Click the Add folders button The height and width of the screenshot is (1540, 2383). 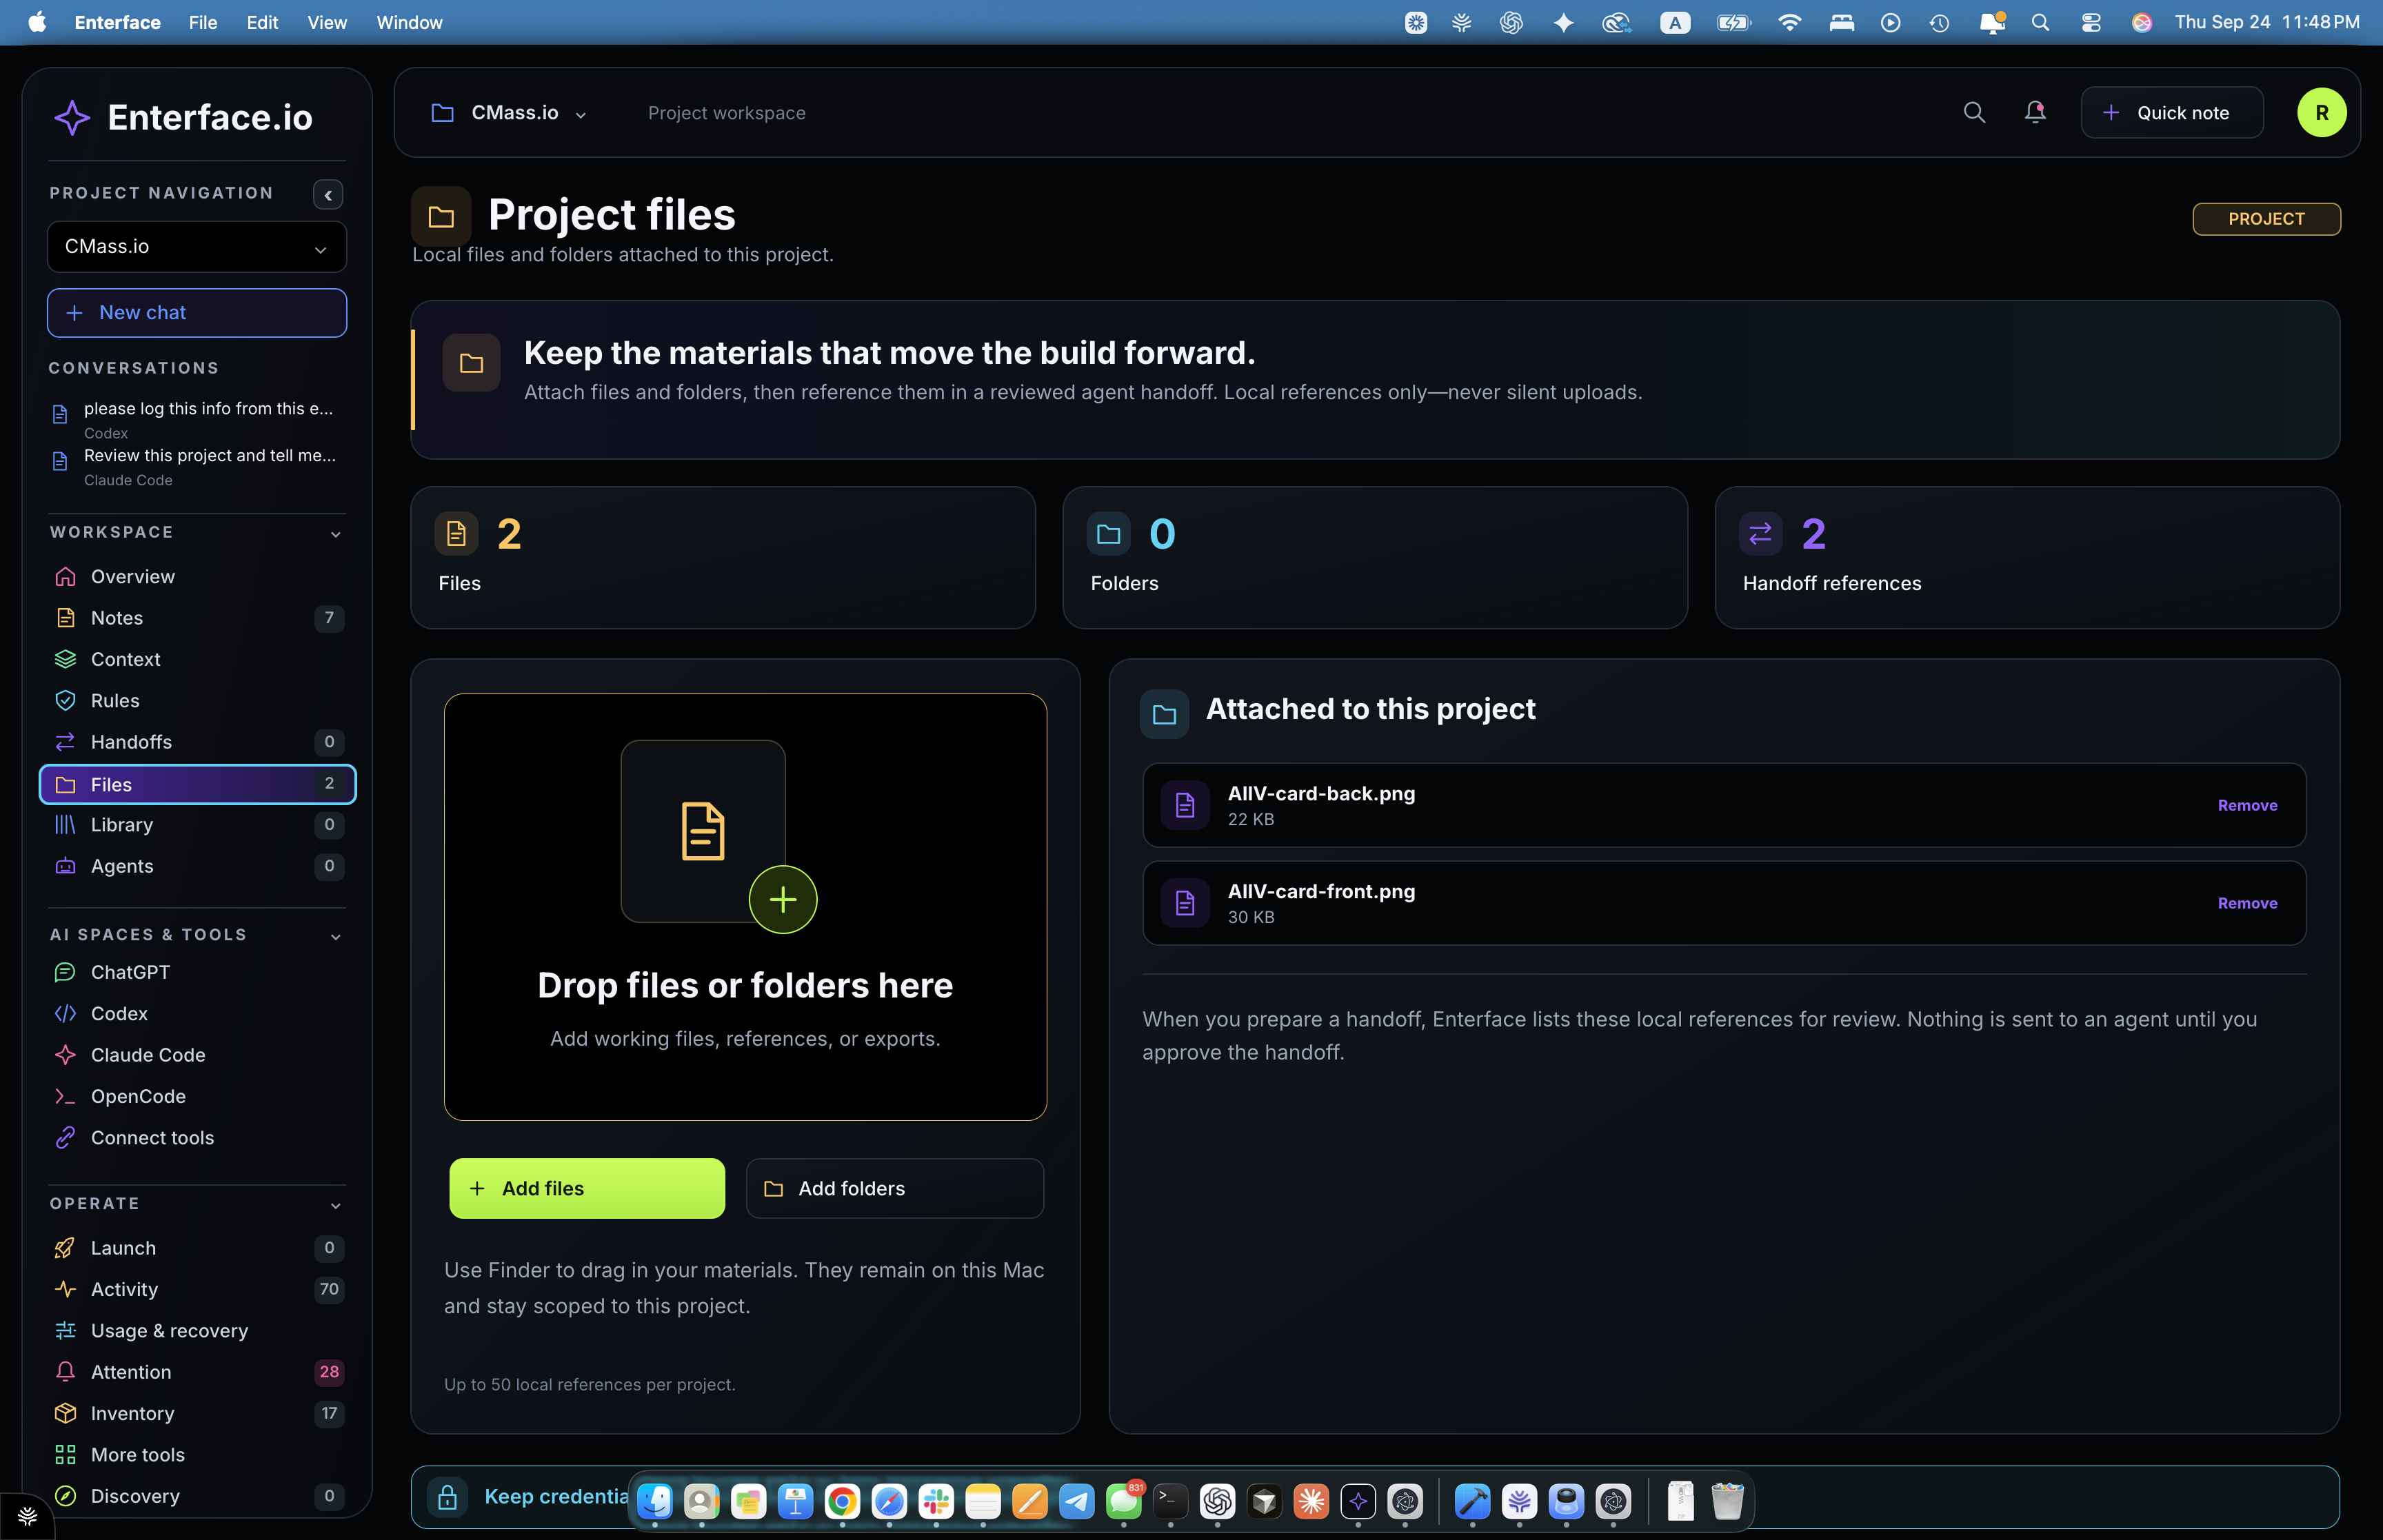895,1188
